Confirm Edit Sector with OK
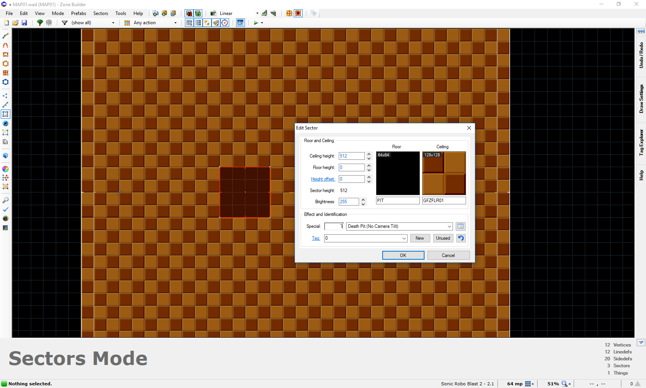Screen dimensions: 646x388 403,255
